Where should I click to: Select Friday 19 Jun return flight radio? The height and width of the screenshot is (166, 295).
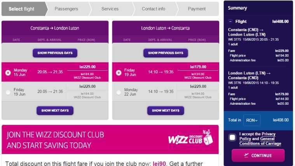119,73
